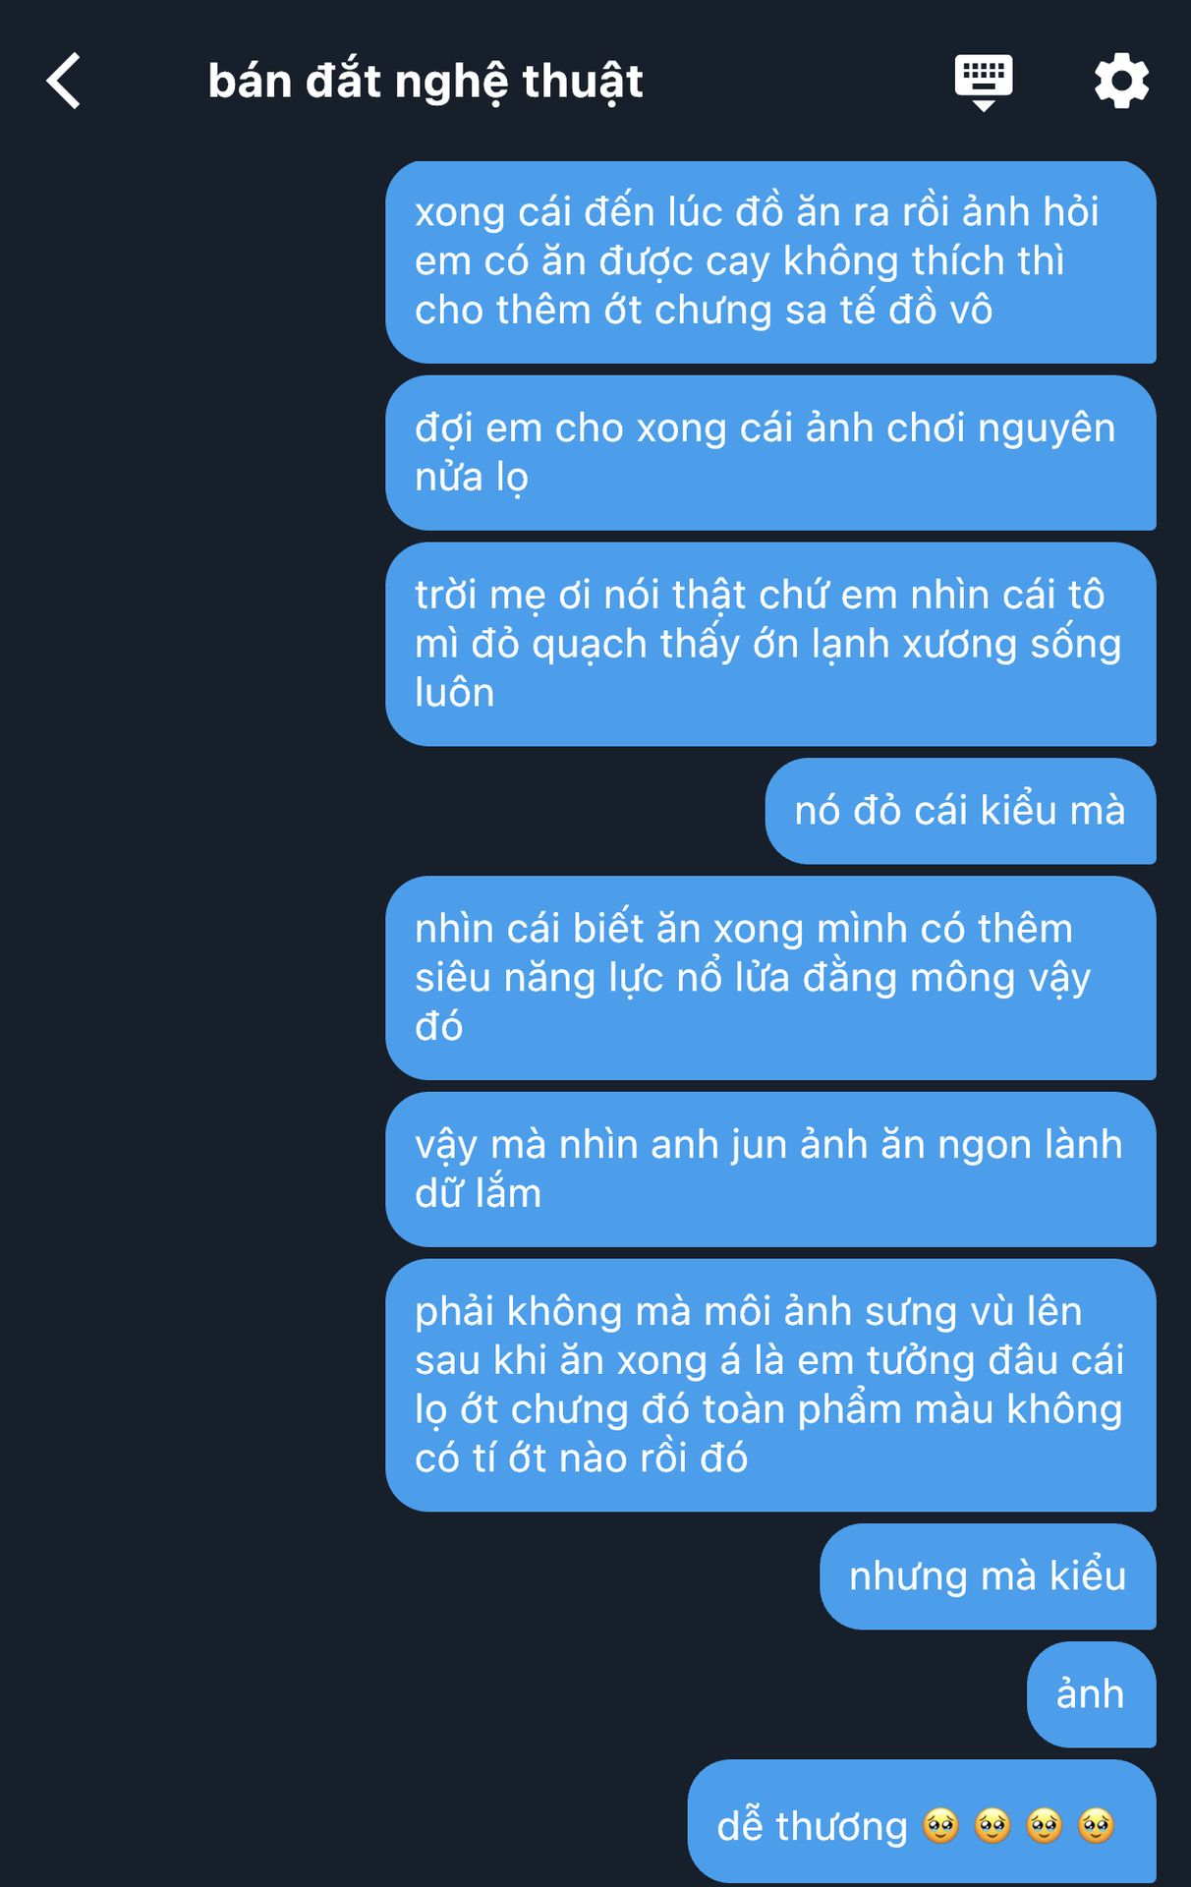Tap the second pleading-face emoji
The height and width of the screenshot is (1887, 1191).
pyautogui.click(x=992, y=1826)
